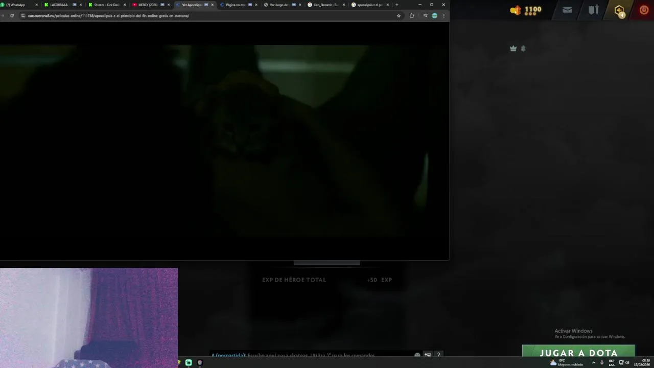This screenshot has height=368, width=654.
Task: Switch to the WhatsApp browser tab
Action: (19, 5)
